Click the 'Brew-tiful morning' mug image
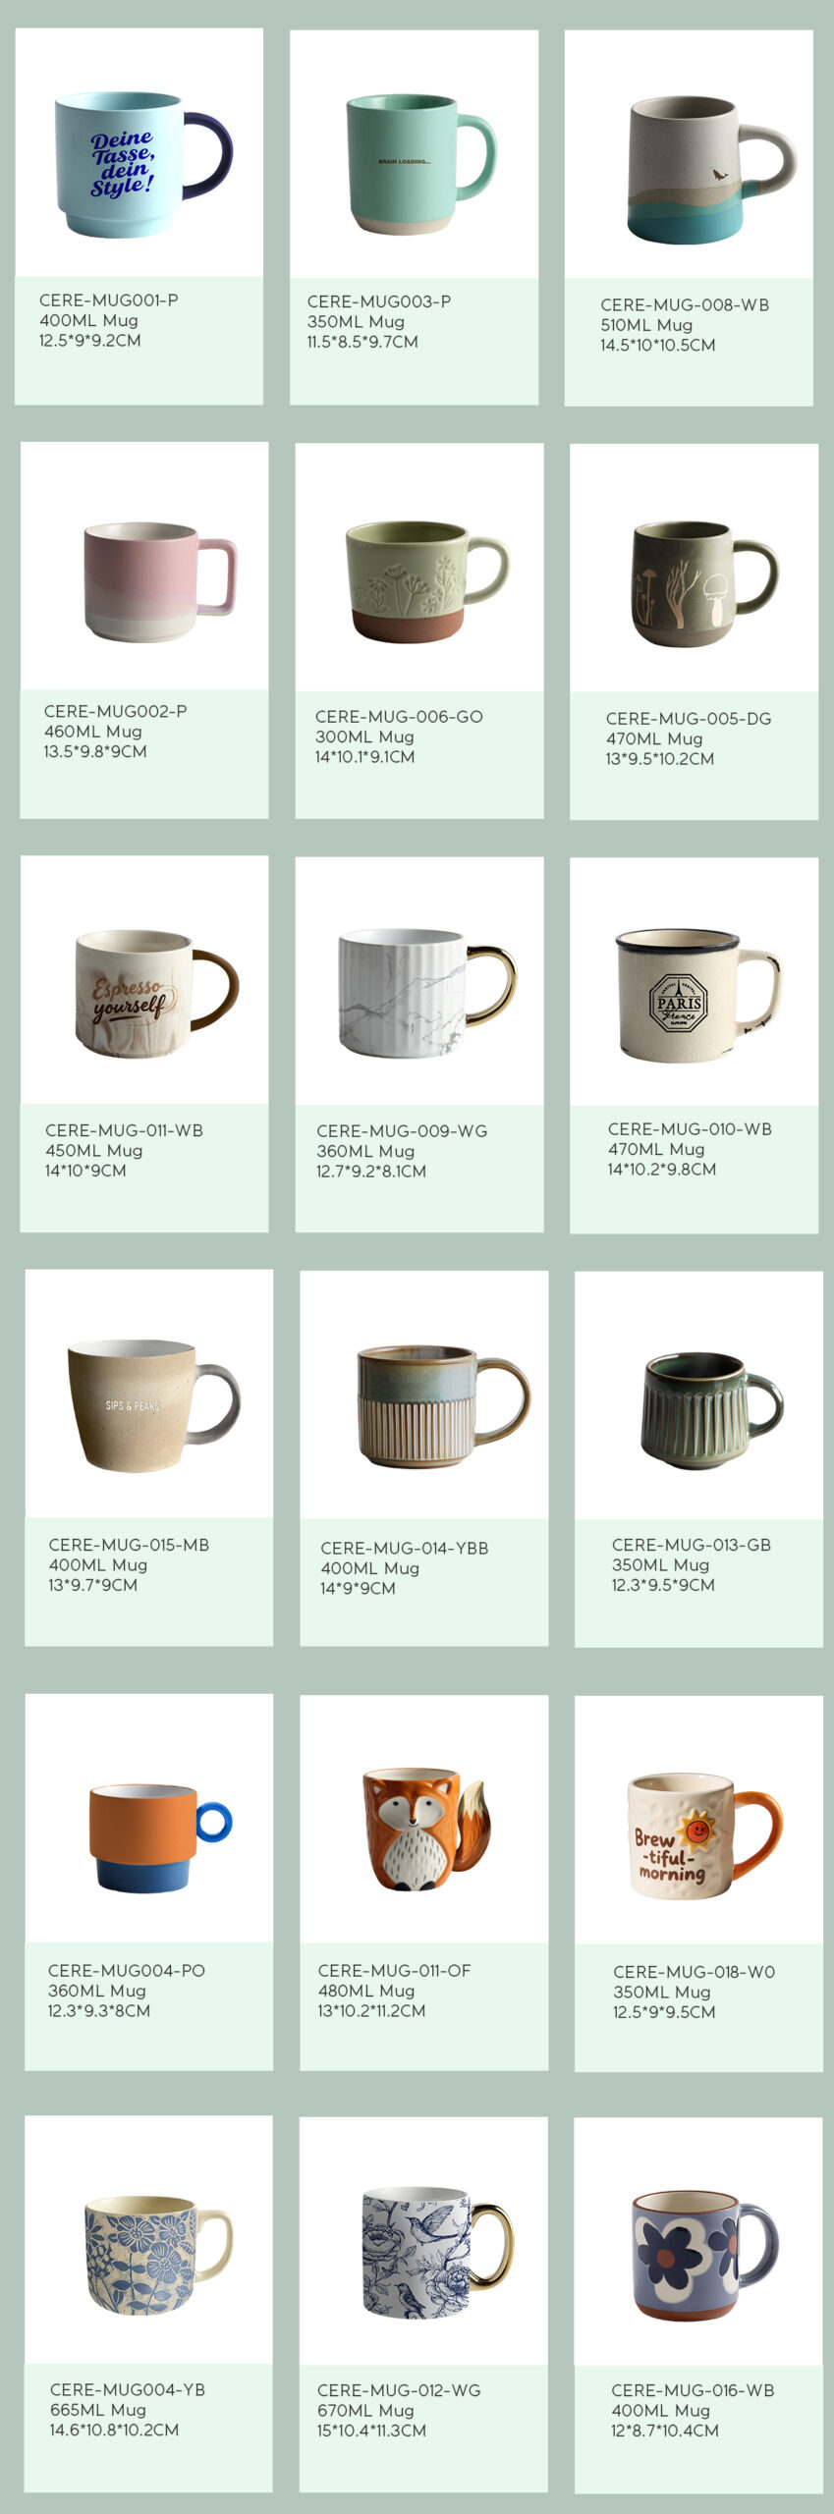This screenshot has width=834, height=2514. (704, 1835)
